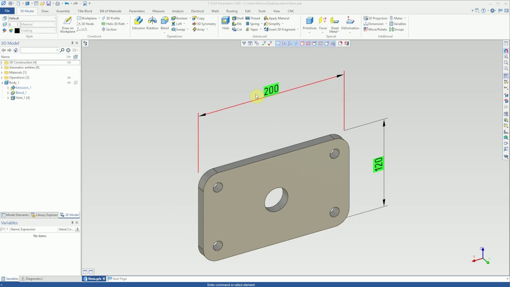Toggle visibility of Operations folder
The height and width of the screenshot is (287, 510).
[x=69, y=77]
